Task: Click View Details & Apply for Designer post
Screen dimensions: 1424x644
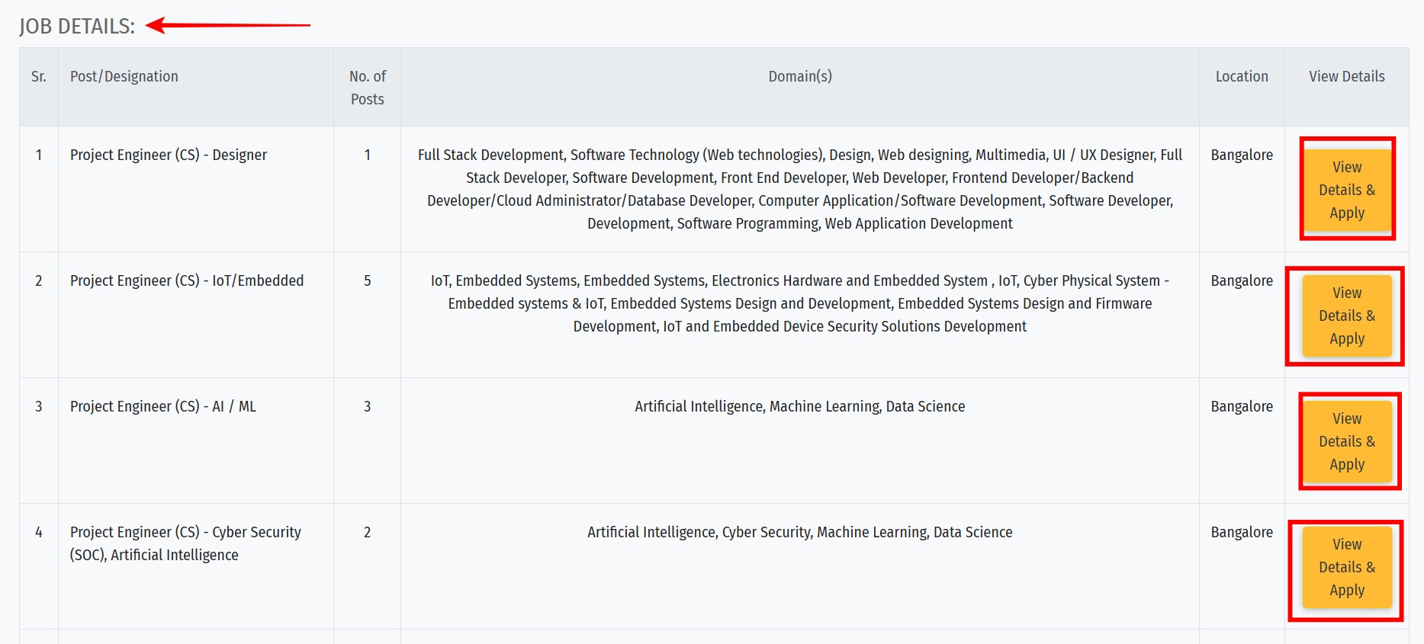Action: coord(1347,190)
